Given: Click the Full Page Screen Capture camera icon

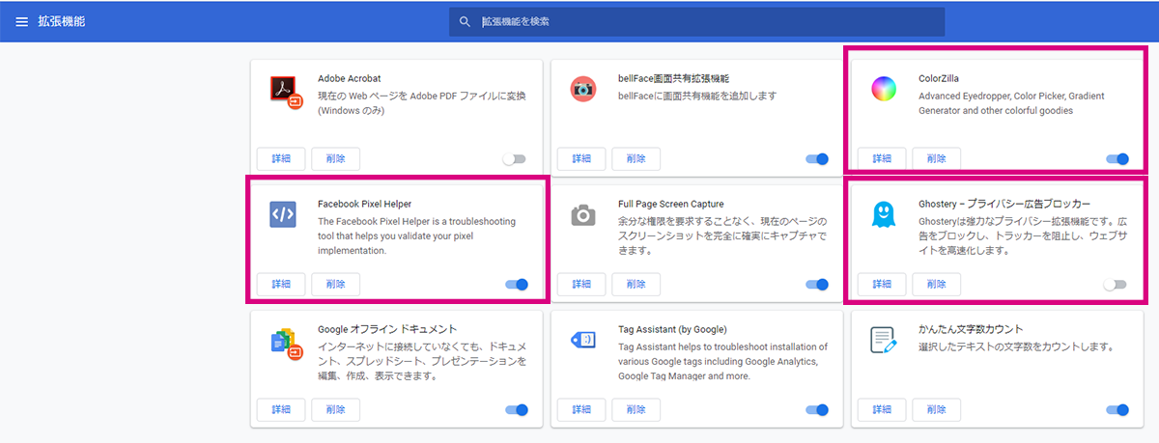Looking at the screenshot, I should (x=582, y=214).
